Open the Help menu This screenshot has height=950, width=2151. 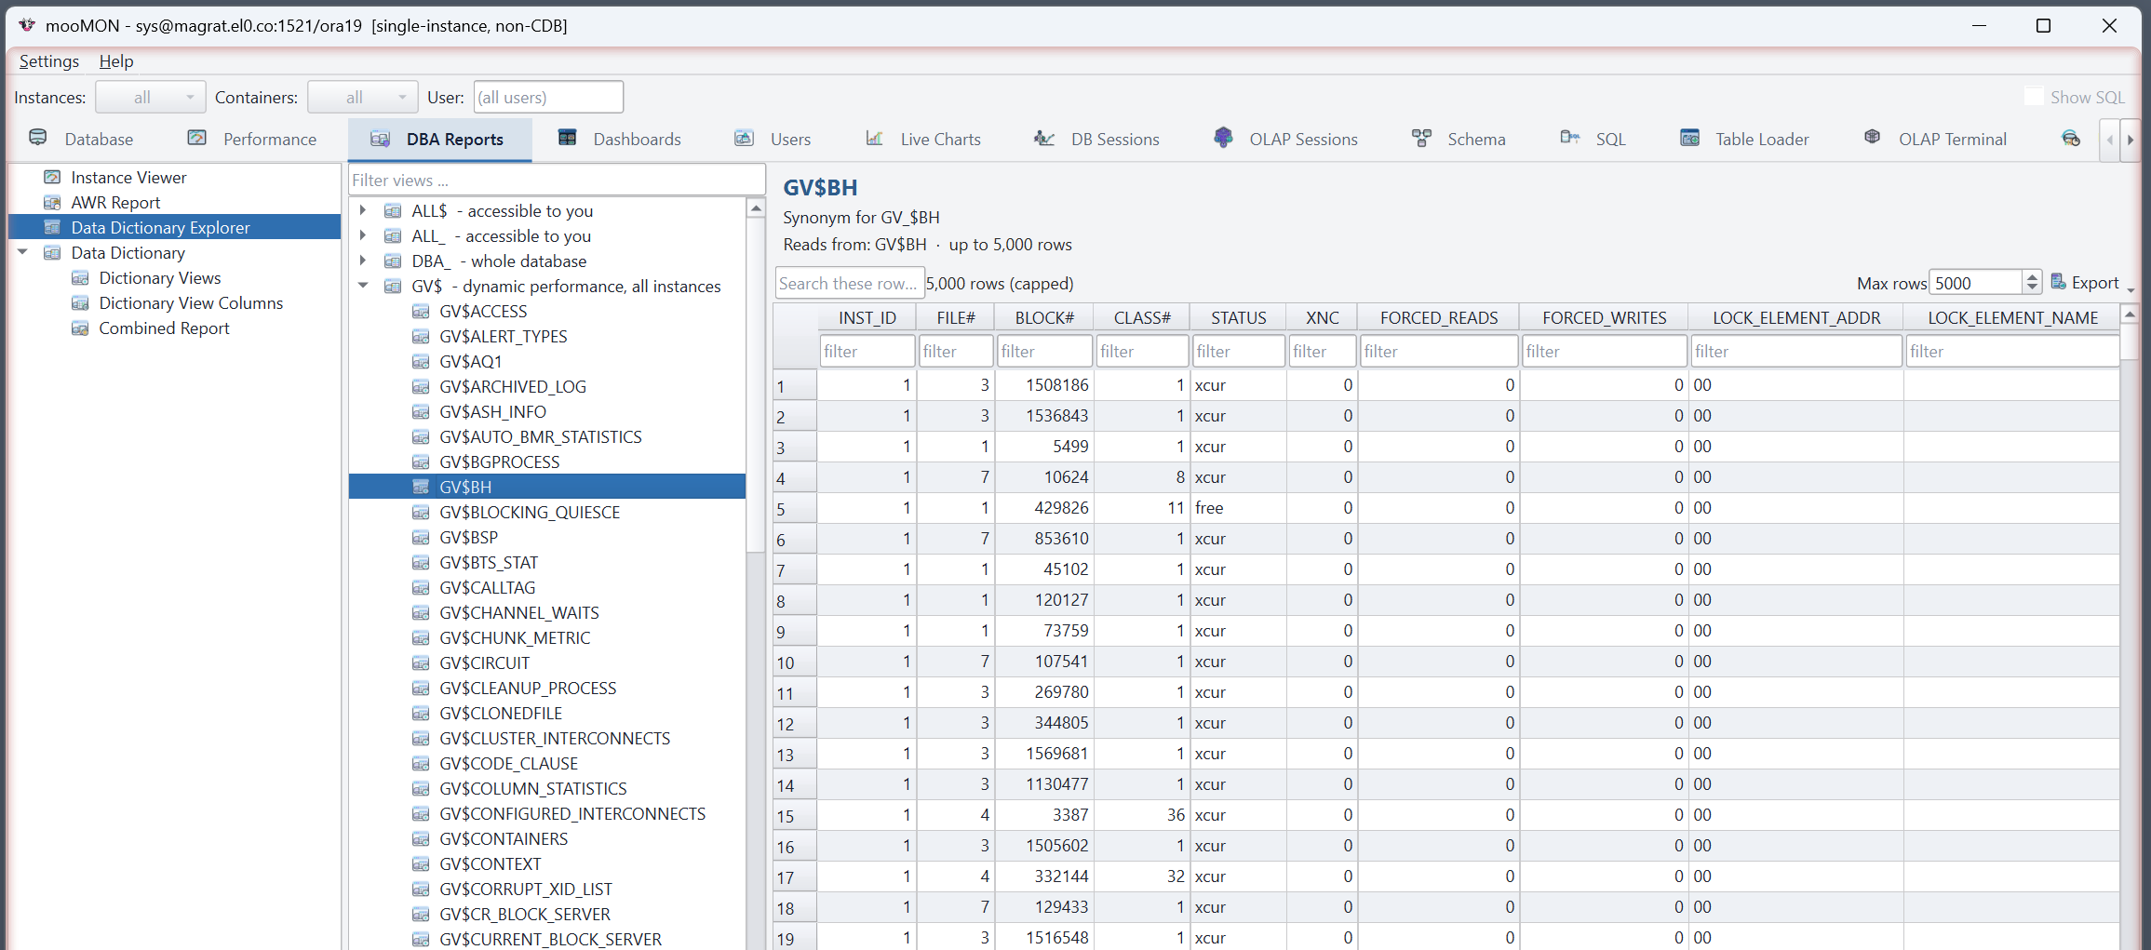pyautogui.click(x=116, y=60)
